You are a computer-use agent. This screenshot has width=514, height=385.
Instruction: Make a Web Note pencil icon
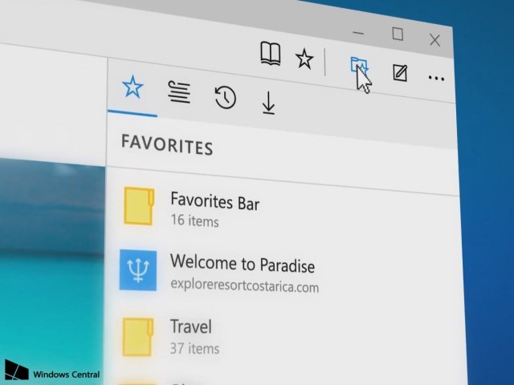point(400,73)
